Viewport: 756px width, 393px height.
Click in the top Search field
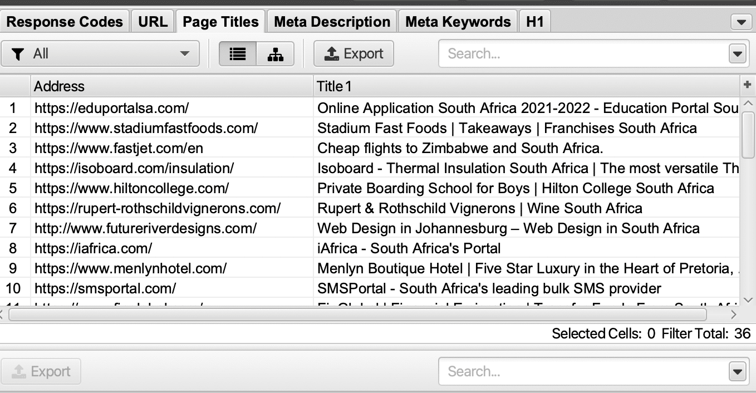pyautogui.click(x=582, y=54)
